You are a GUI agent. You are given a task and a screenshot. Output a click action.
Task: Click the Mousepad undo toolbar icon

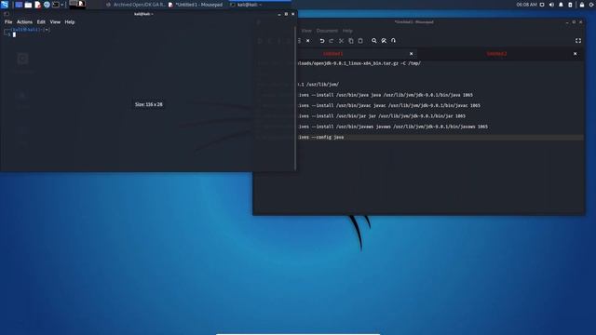coord(322,41)
